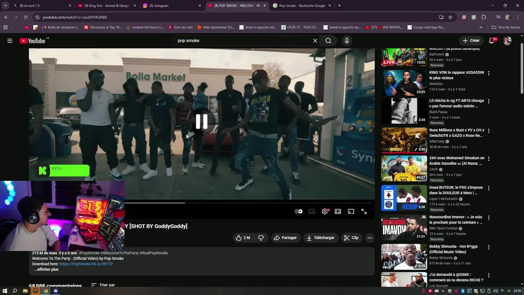Enter fullscreen mode
This screenshot has height=295, width=524.
click(x=364, y=211)
